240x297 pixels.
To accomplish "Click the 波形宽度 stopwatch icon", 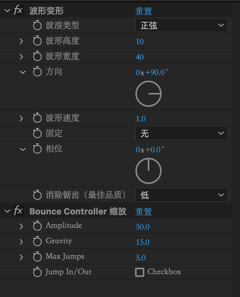I will [37, 57].
